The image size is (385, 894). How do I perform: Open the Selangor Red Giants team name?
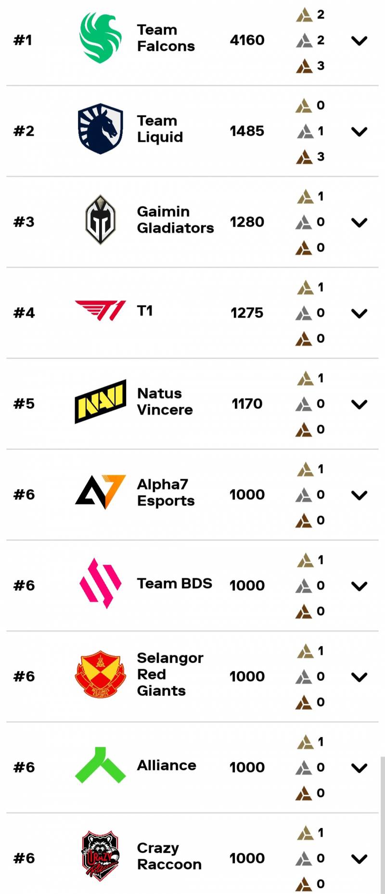pyautogui.click(x=170, y=674)
